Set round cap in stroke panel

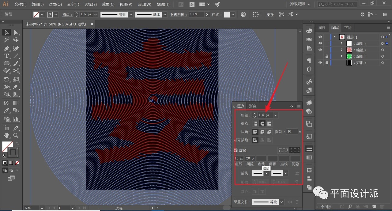coord(262,124)
